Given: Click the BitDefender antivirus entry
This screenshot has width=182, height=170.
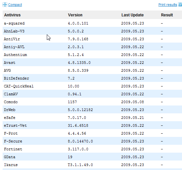Looking at the screenshot, I should tap(16, 78).
